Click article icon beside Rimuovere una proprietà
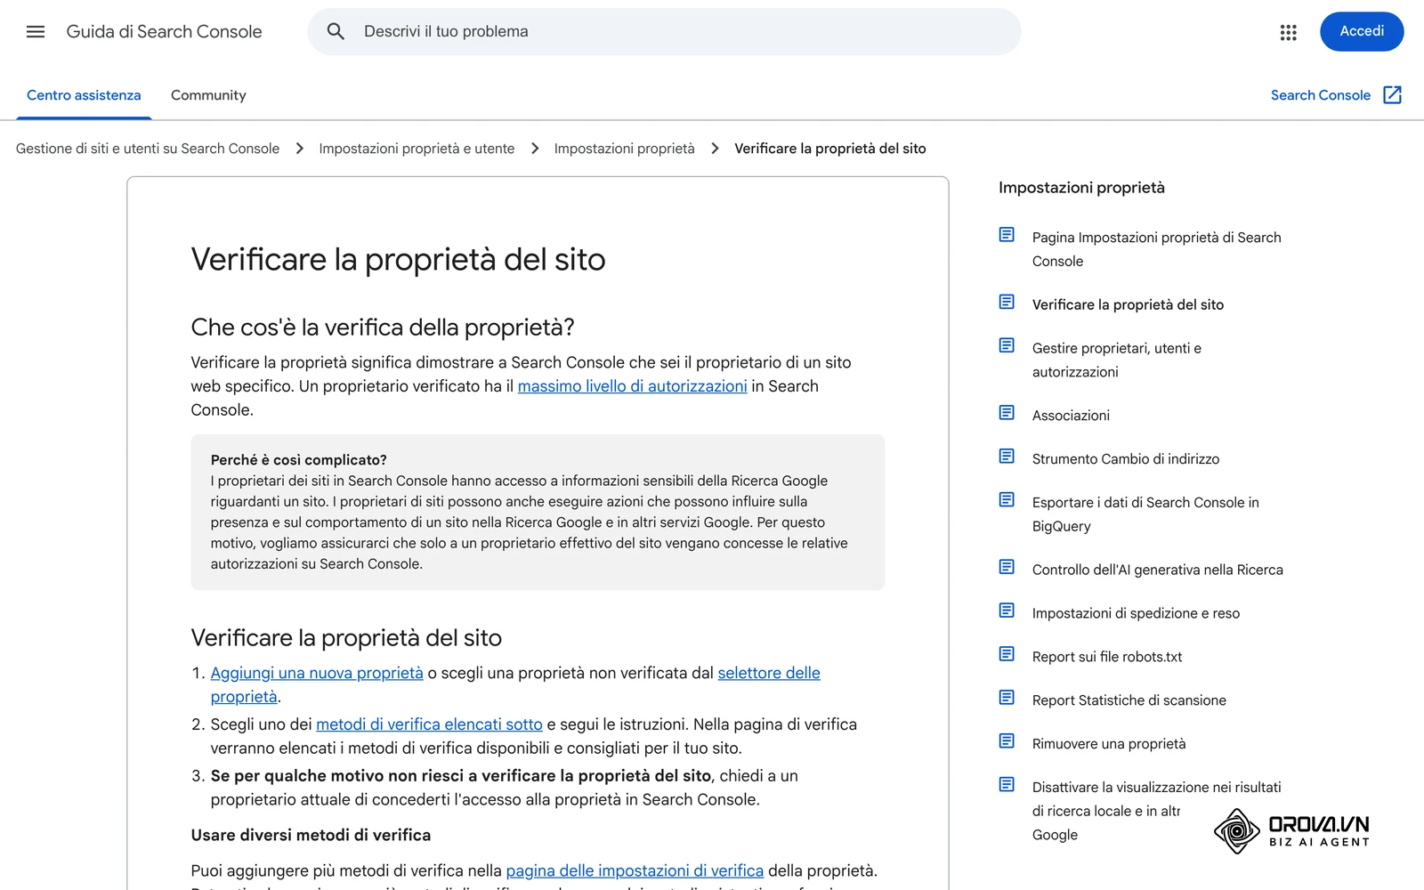 pyautogui.click(x=1007, y=741)
